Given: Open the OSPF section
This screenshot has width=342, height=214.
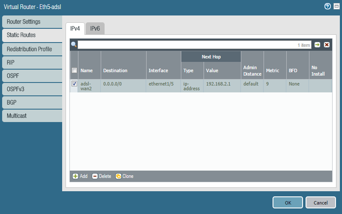Looking at the screenshot, I should coord(32,76).
